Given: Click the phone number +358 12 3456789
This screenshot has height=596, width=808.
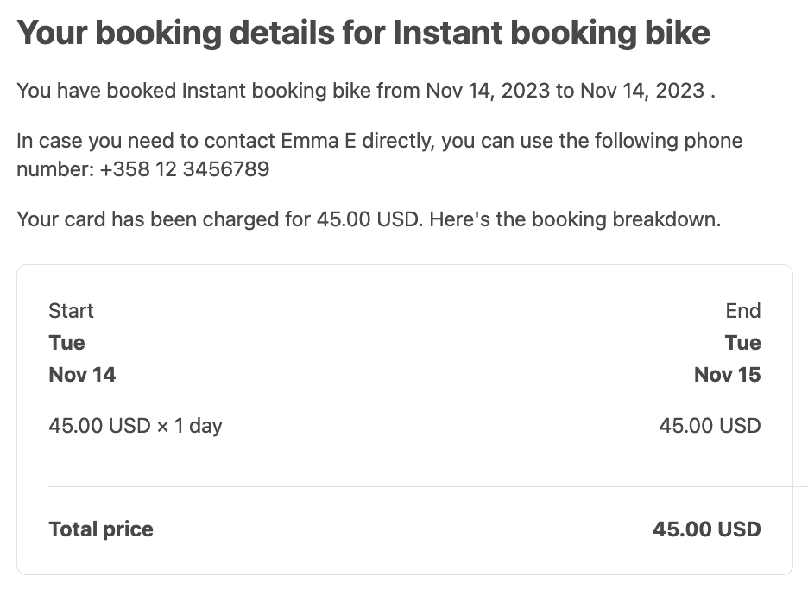Looking at the screenshot, I should click(x=184, y=169).
